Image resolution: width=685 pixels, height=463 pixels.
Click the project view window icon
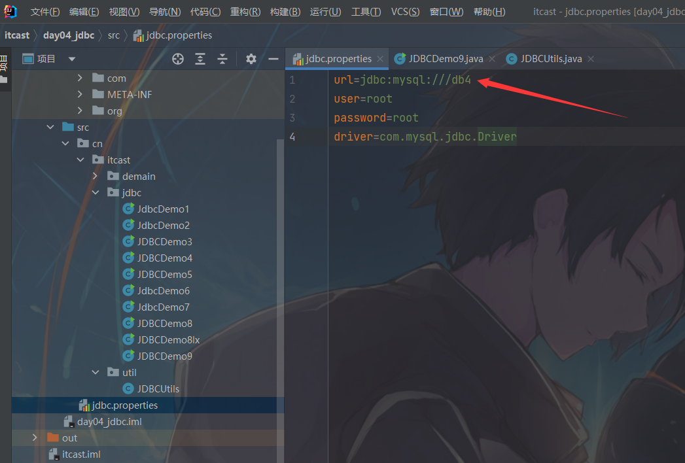coord(28,59)
